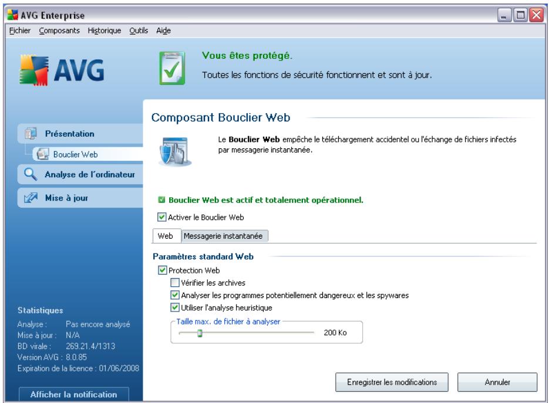The height and width of the screenshot is (403, 549).
Task: Click the licence expiration date 01/06/2008
Action: tap(119, 368)
